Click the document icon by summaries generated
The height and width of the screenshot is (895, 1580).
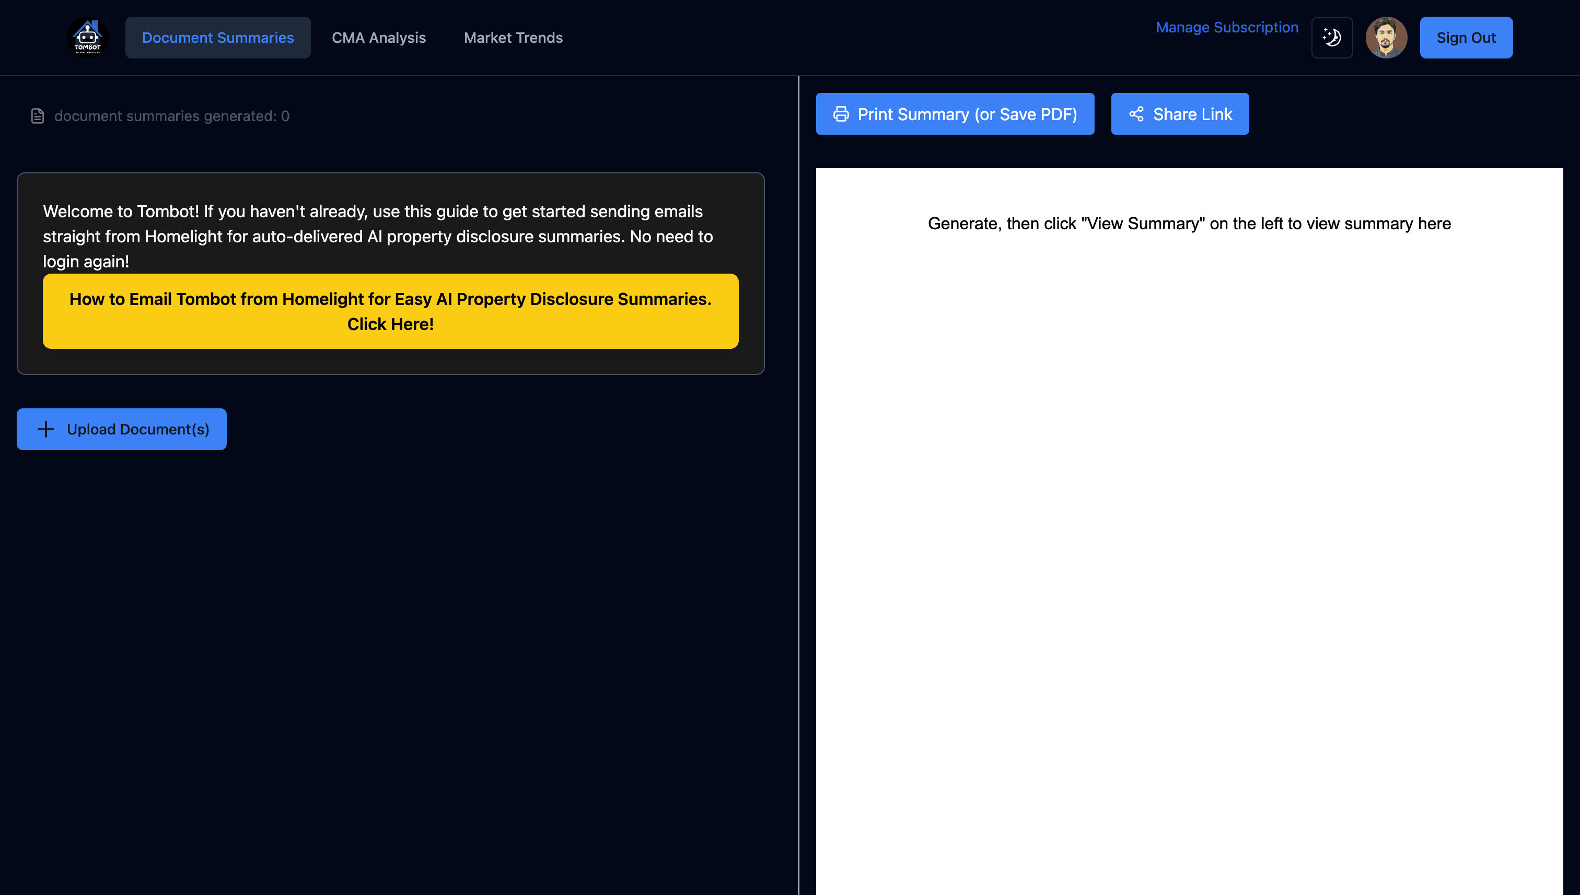(x=38, y=116)
